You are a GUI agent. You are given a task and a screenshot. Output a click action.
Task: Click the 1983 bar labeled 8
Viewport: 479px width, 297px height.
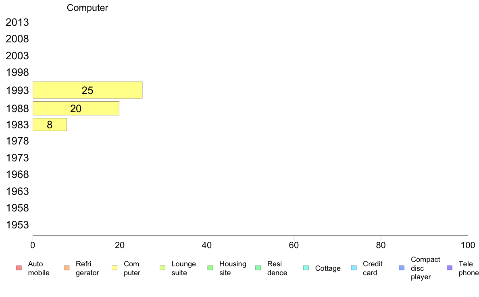[50, 125]
